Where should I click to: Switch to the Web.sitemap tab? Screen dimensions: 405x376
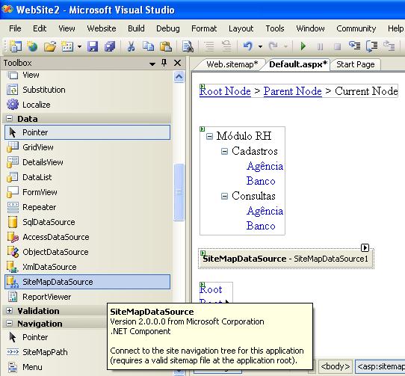pos(232,64)
